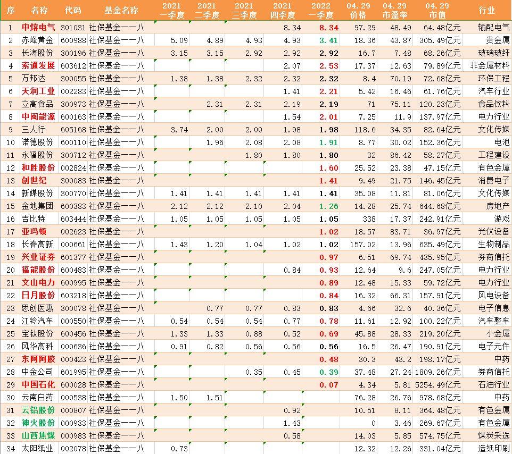Click the cell showing code 300973
This screenshot has height=454, width=512.
coord(73,104)
